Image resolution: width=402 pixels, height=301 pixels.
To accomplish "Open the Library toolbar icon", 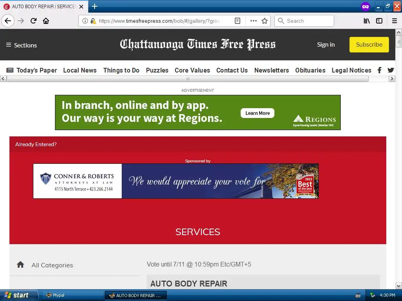I will coord(367,21).
